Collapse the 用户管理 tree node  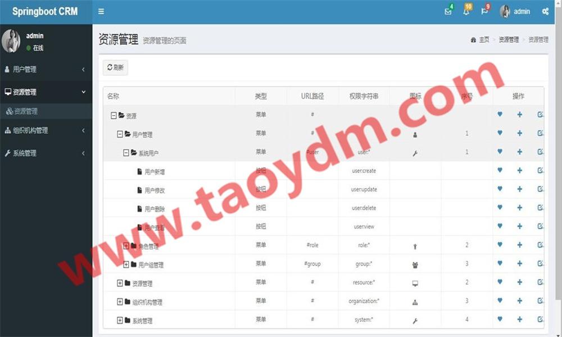coord(120,134)
